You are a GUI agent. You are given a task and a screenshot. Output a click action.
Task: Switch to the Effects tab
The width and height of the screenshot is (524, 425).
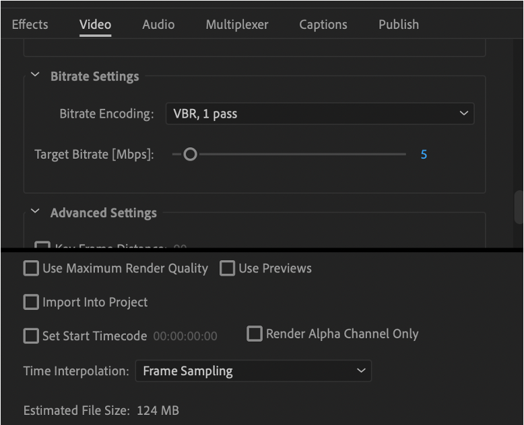30,24
